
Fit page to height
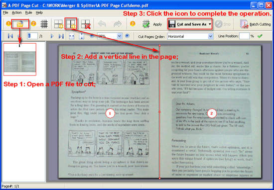coord(82,36)
